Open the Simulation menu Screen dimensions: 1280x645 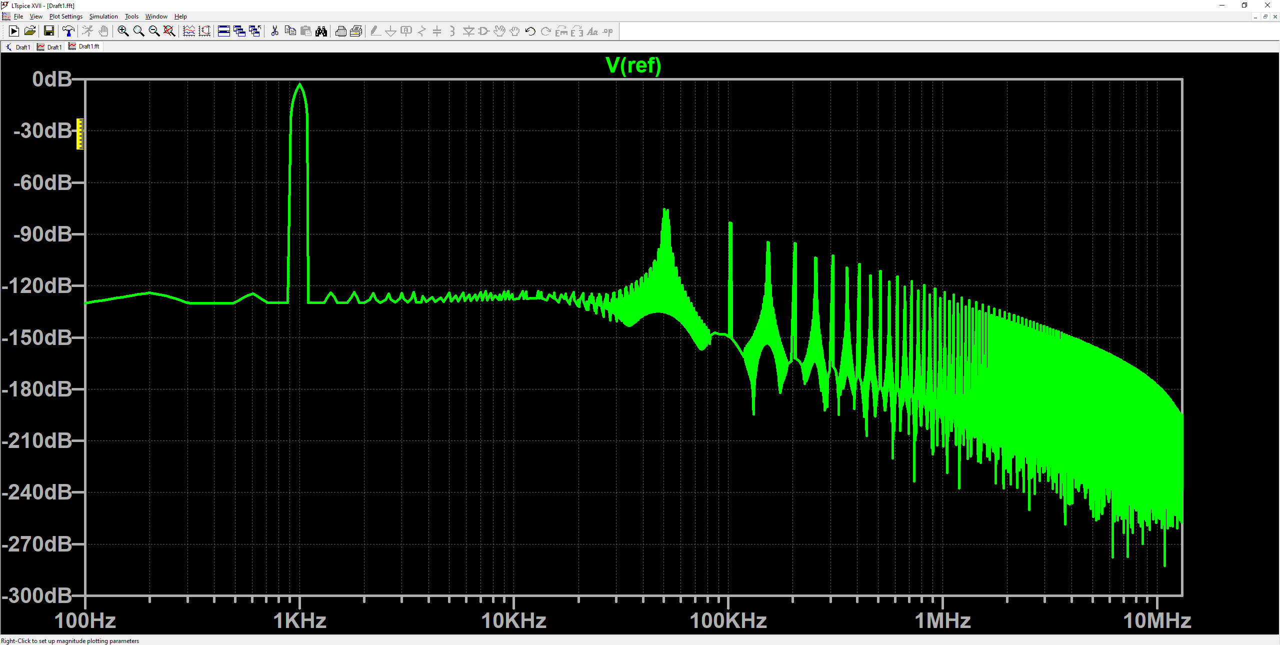tap(103, 16)
